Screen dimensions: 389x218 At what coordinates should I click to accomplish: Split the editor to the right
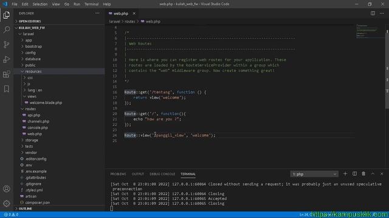point(373,13)
